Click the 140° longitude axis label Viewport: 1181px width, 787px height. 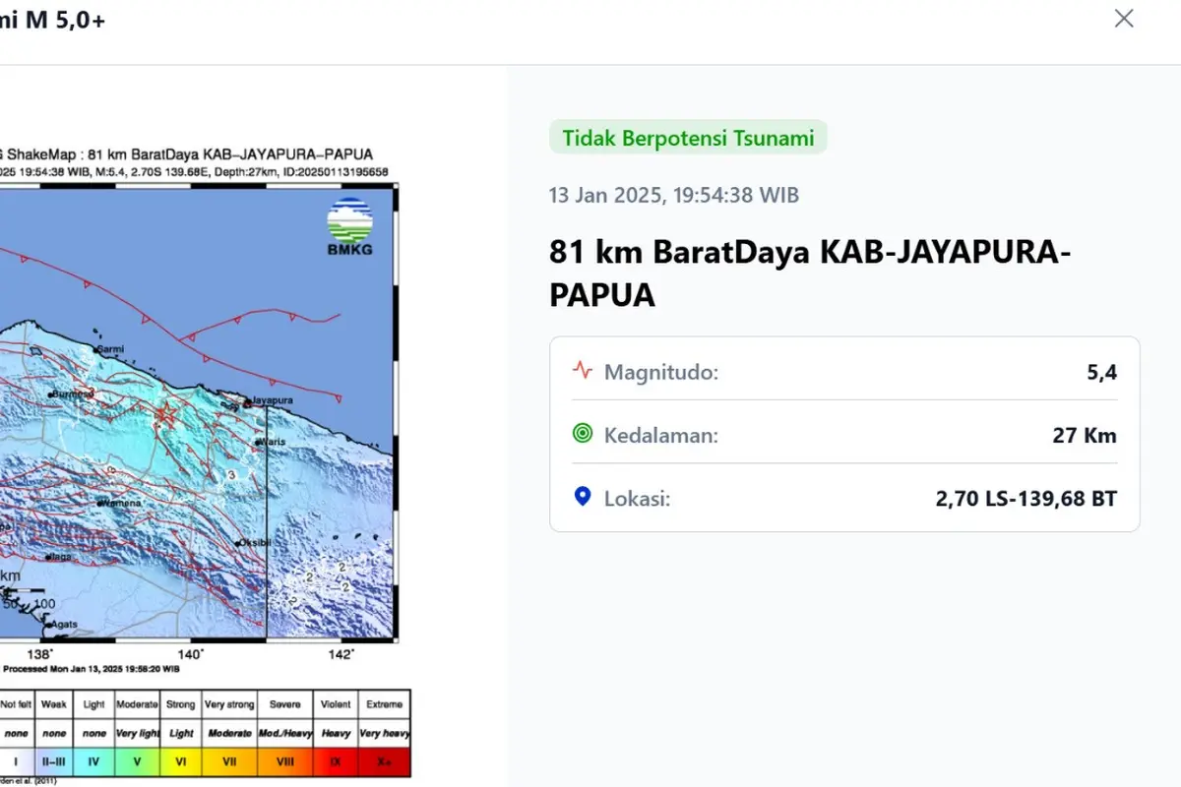click(x=190, y=653)
